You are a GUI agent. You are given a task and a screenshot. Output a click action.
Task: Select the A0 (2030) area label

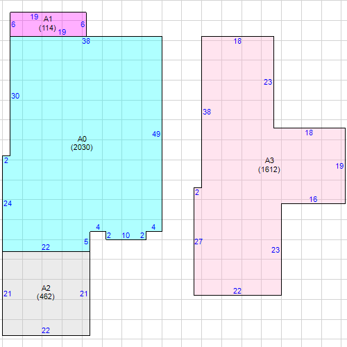pyautogui.click(x=82, y=143)
